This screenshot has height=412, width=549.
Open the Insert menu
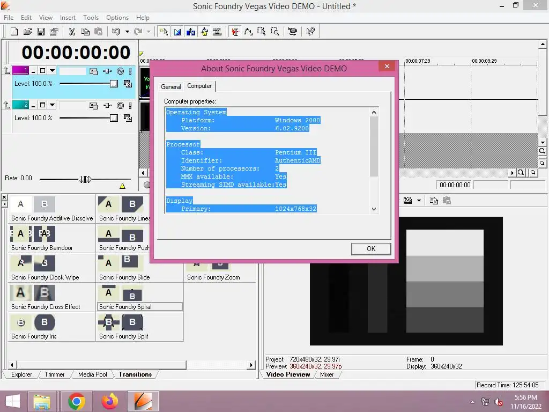[x=68, y=18]
